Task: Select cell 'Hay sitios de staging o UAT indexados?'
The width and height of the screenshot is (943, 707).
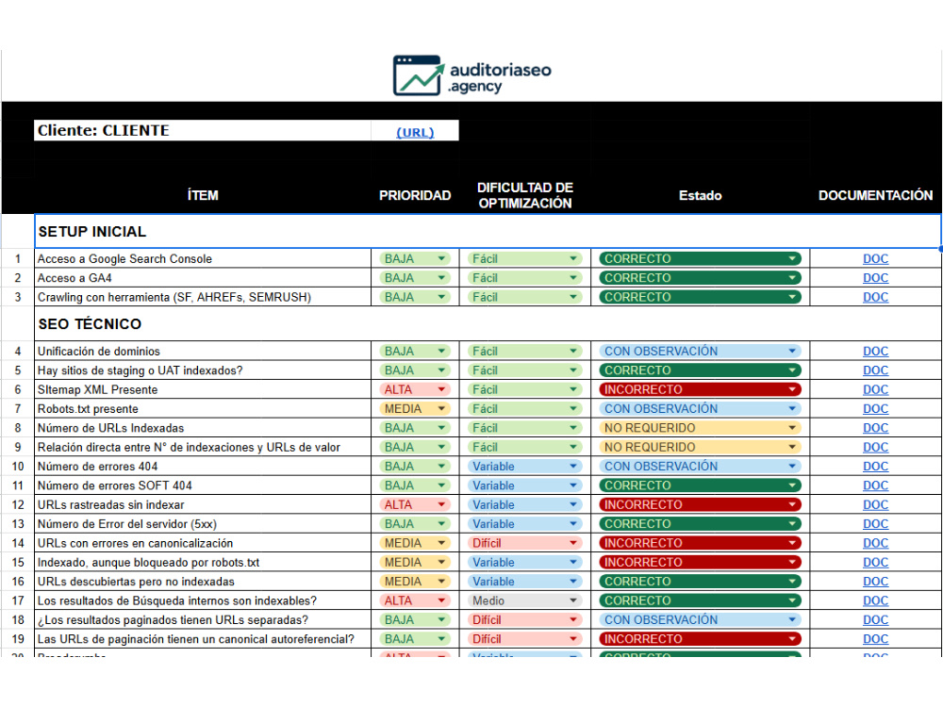Action: coord(203,370)
